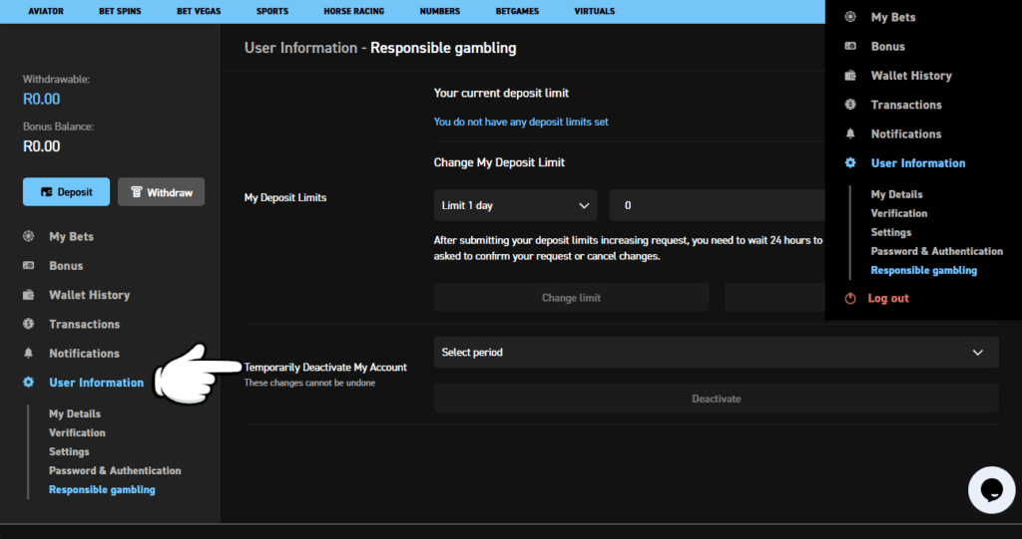Open Bonus in right dropdown menu
Viewport: 1022px width, 539px height.
click(x=887, y=46)
